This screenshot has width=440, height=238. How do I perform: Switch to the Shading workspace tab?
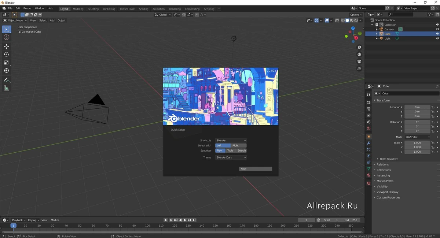pyautogui.click(x=144, y=9)
